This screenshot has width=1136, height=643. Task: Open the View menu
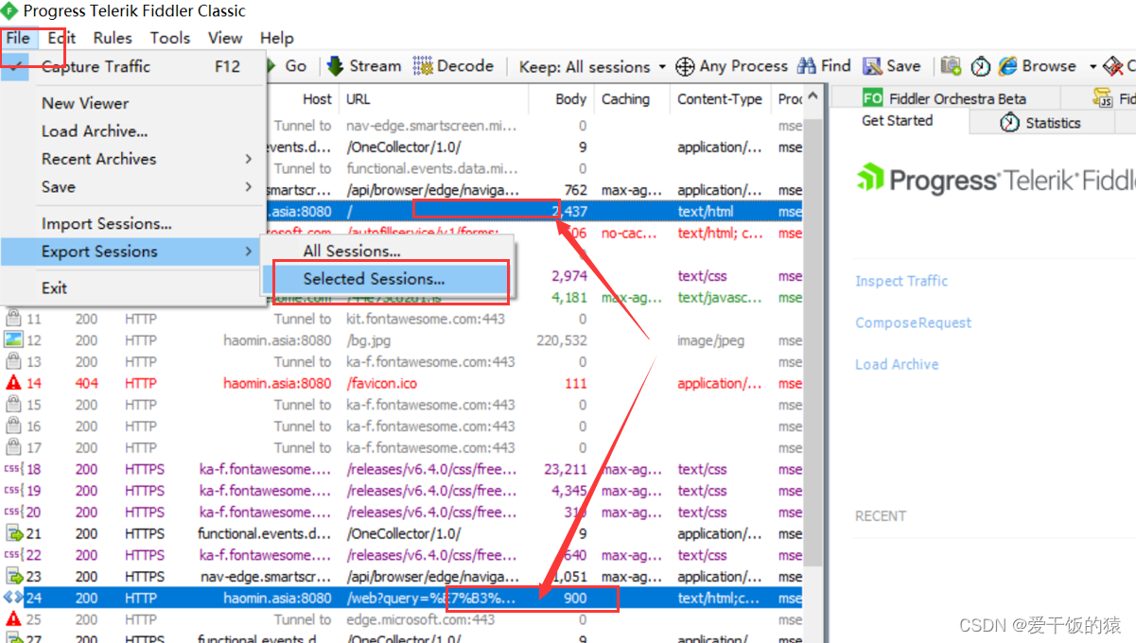[225, 38]
